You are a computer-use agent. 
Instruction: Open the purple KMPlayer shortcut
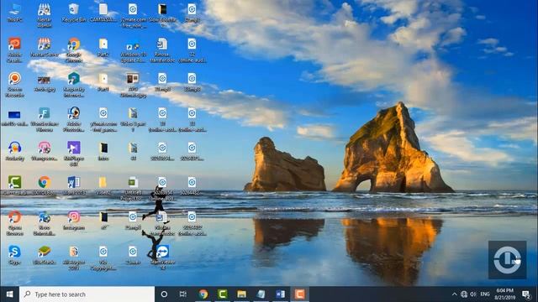tap(74, 154)
